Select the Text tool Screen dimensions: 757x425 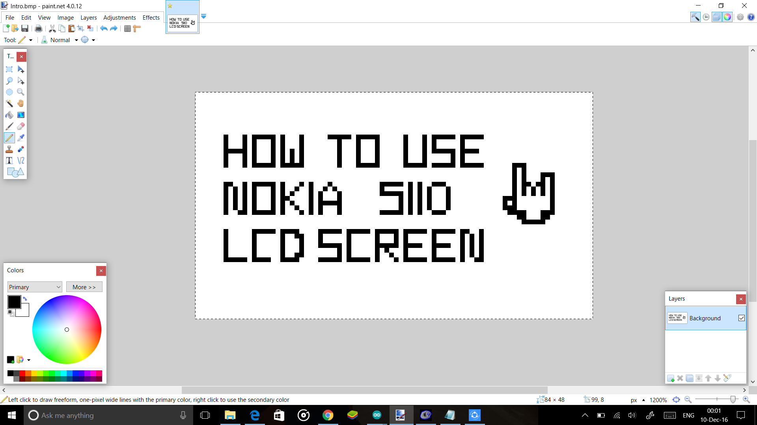[x=9, y=160]
